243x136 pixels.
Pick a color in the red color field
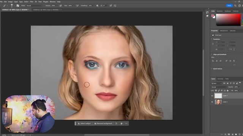(x=228, y=20)
